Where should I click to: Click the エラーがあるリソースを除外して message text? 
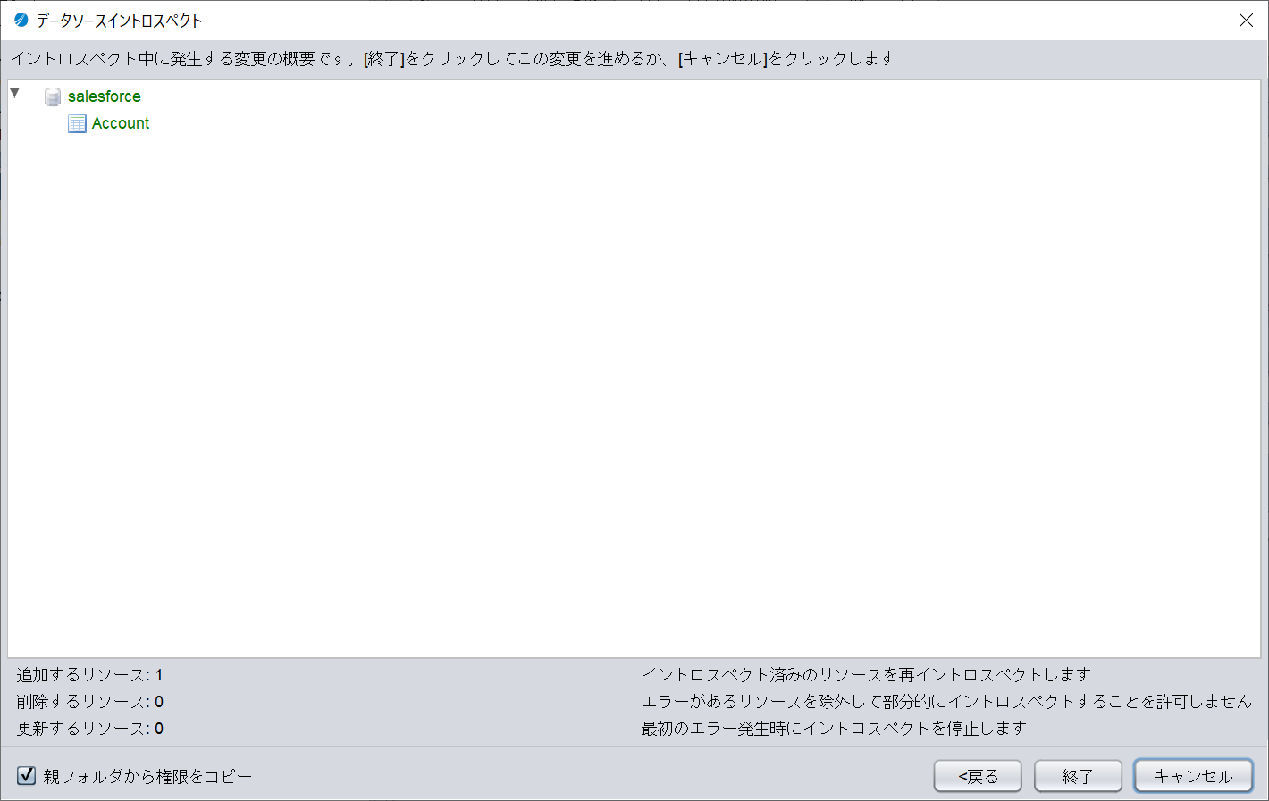point(946,702)
